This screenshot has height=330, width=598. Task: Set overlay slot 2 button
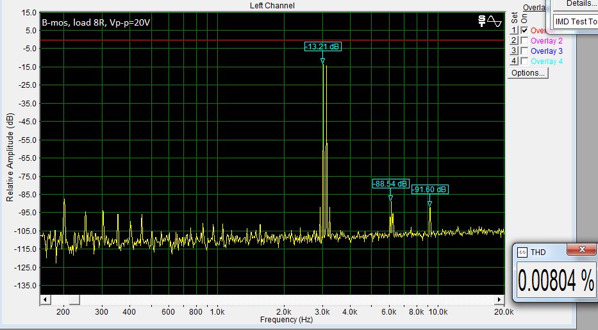(x=514, y=40)
